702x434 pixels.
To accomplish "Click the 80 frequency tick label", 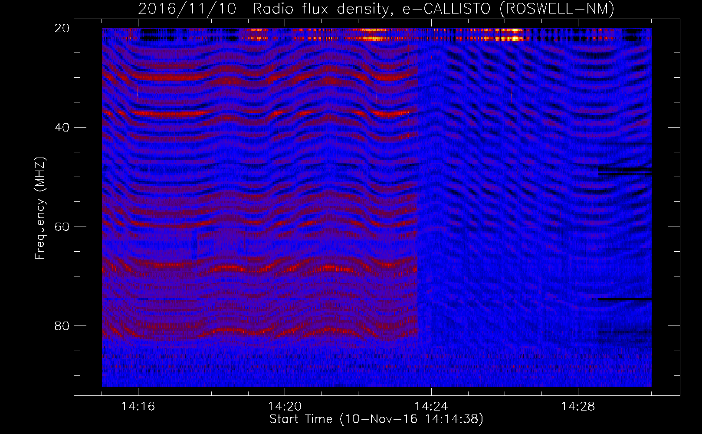I will click(x=62, y=326).
